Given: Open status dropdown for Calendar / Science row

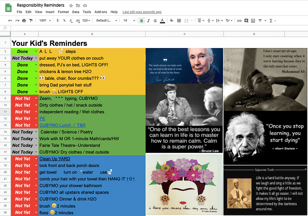Looking at the screenshot, I should point(36,132).
